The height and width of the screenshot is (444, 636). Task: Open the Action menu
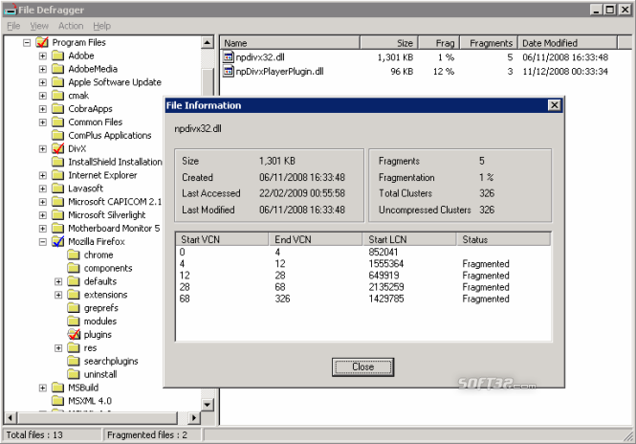coord(71,26)
